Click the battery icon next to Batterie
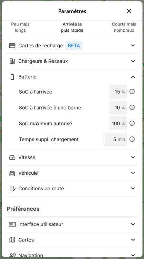The image size is (144, 259). pos(12,77)
